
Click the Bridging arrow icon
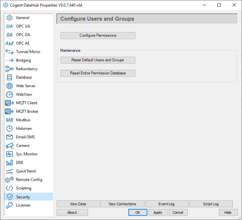click(9, 61)
